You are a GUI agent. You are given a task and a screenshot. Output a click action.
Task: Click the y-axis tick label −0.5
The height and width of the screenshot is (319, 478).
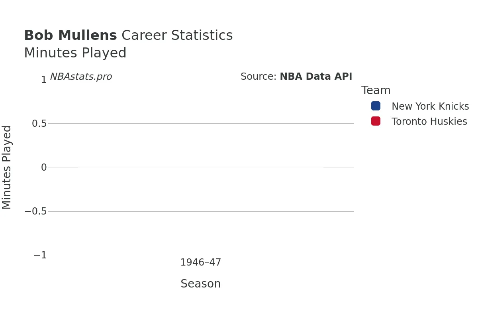click(35, 211)
